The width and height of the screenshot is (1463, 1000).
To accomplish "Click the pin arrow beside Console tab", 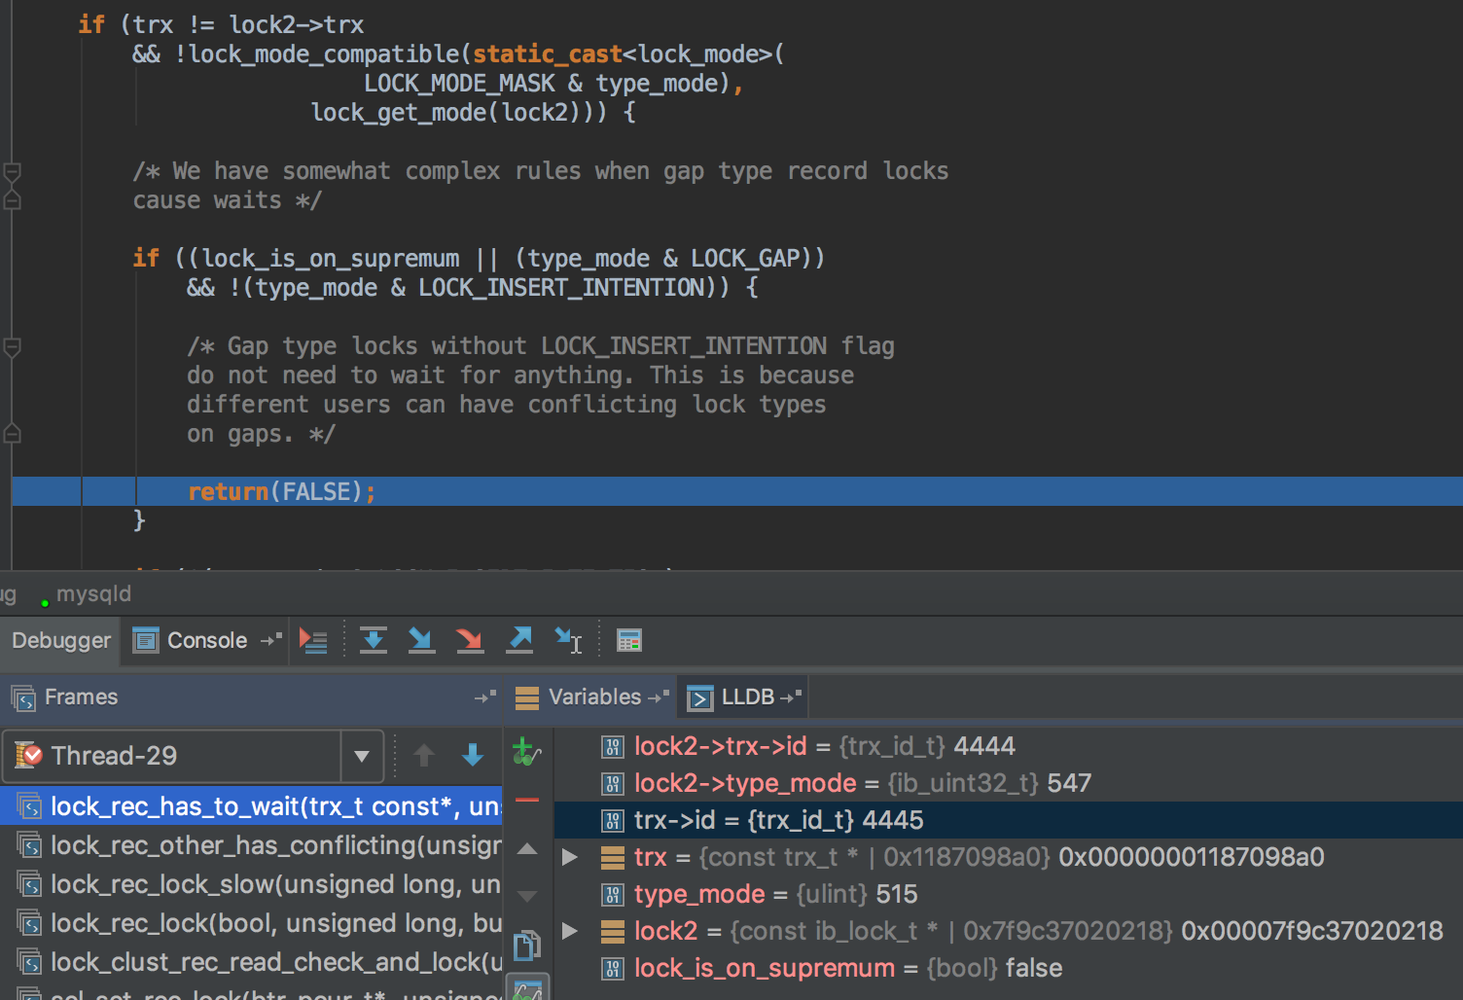I will (x=270, y=640).
